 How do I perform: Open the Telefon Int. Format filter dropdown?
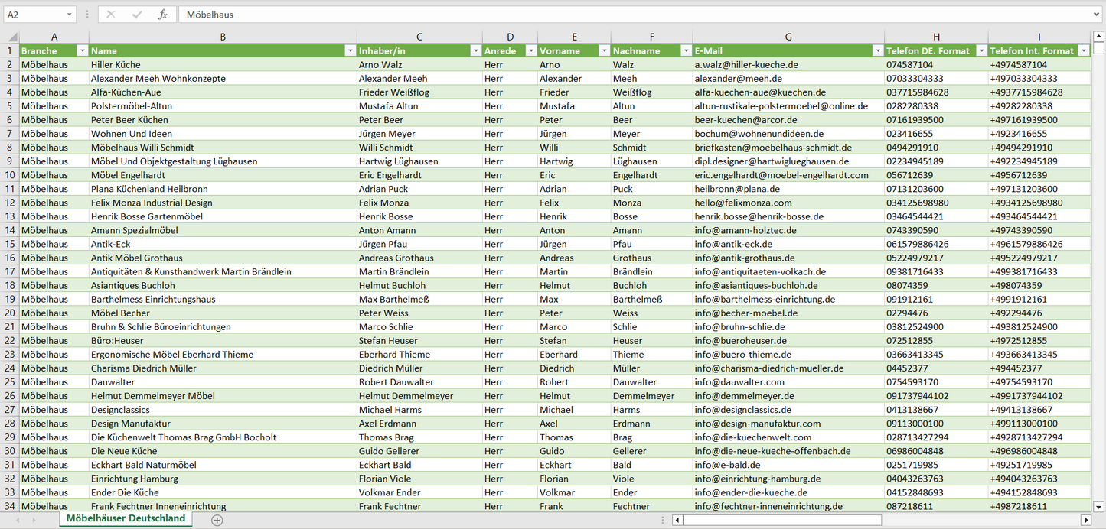(1083, 51)
